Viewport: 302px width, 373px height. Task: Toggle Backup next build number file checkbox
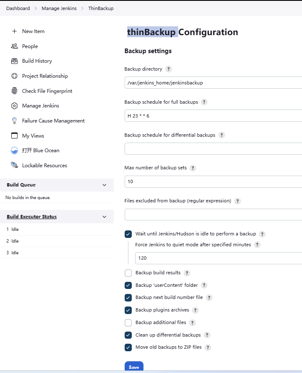coord(128,298)
